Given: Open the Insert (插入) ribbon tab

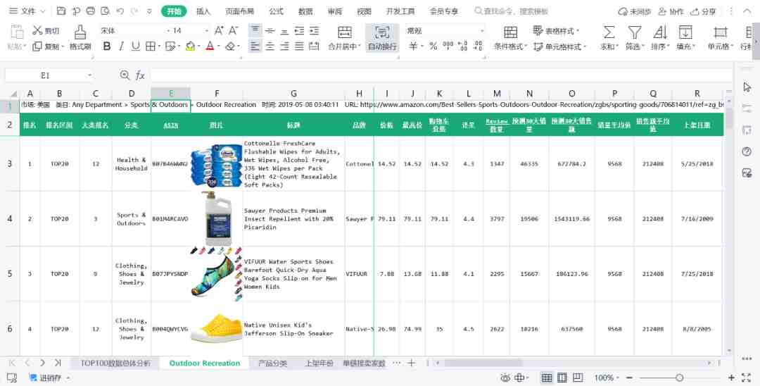Looking at the screenshot, I should (203, 11).
